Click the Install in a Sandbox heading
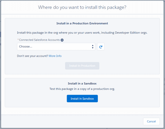The height and width of the screenshot is (129, 165). point(82,83)
